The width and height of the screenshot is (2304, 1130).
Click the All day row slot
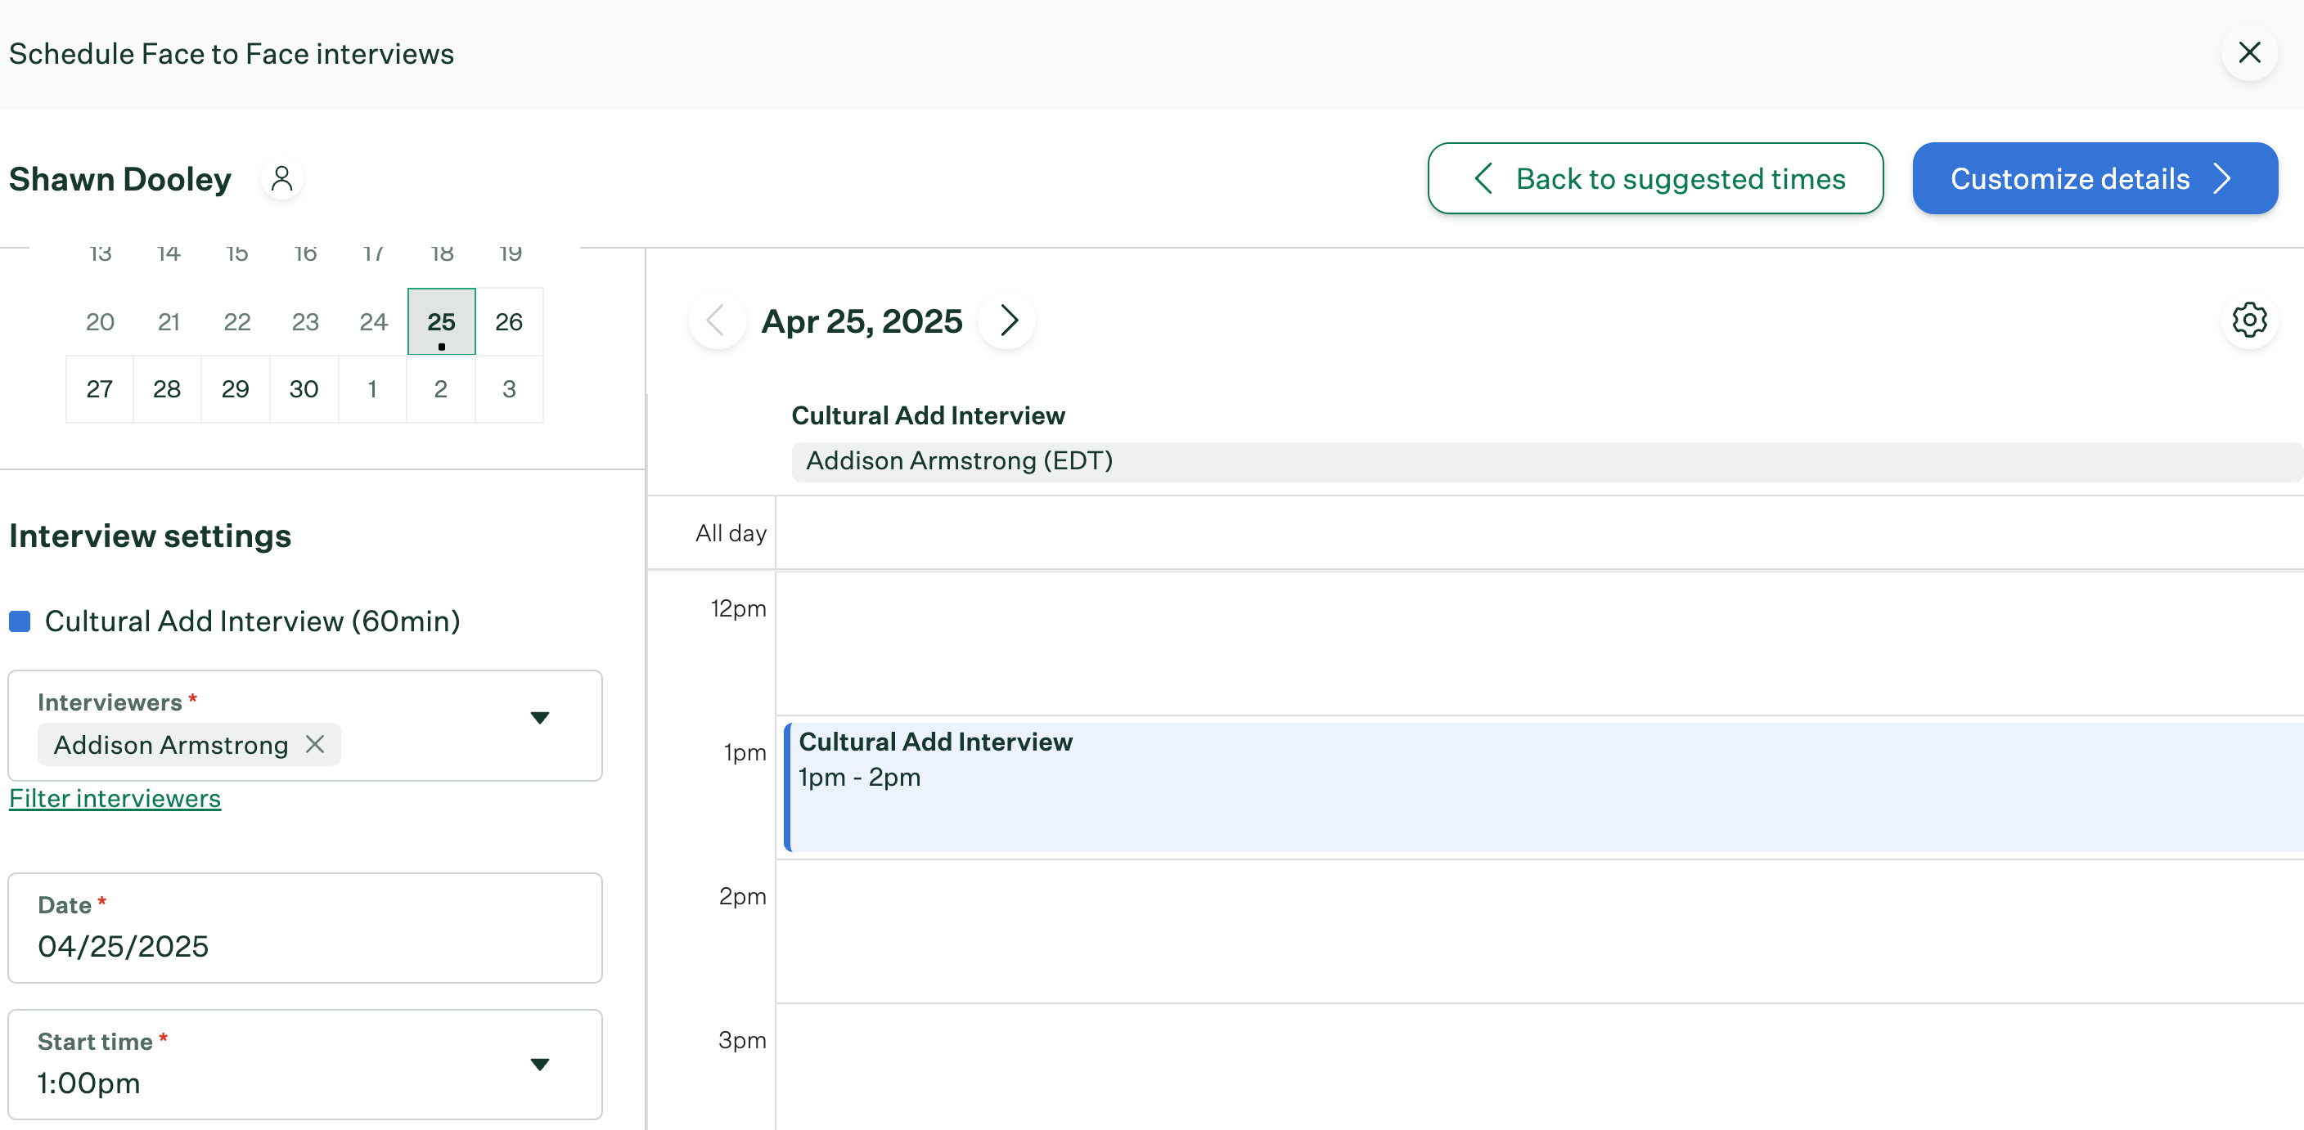[1539, 533]
